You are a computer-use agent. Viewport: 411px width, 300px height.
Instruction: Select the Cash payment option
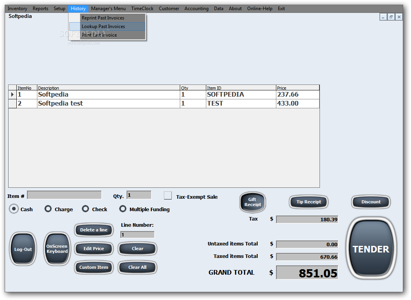click(14, 209)
